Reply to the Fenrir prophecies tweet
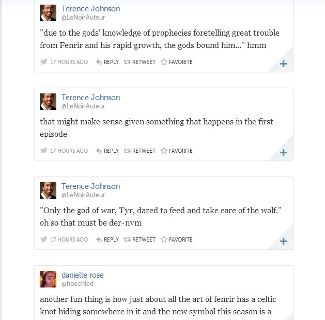The height and width of the screenshot is (320, 325). point(107,62)
